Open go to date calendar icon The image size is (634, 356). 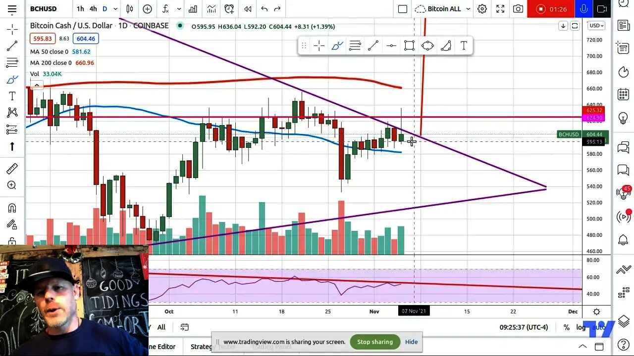point(184,327)
